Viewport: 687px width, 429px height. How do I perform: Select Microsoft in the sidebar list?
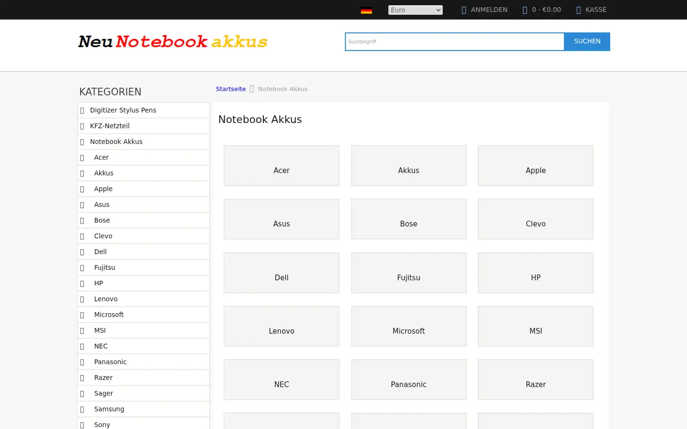[x=144, y=315]
